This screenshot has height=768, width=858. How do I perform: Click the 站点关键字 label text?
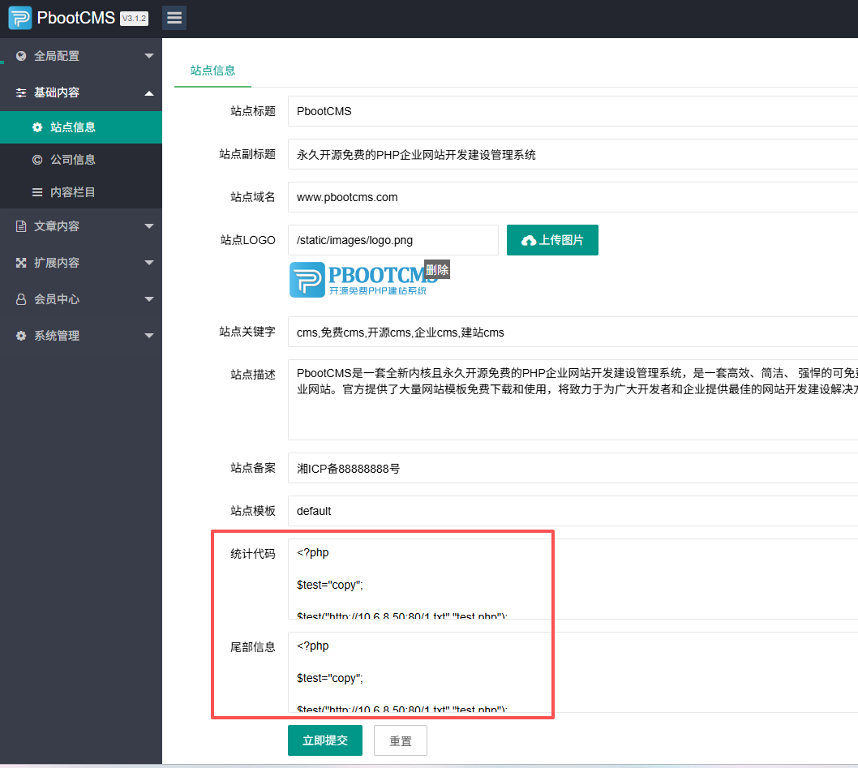(x=247, y=332)
